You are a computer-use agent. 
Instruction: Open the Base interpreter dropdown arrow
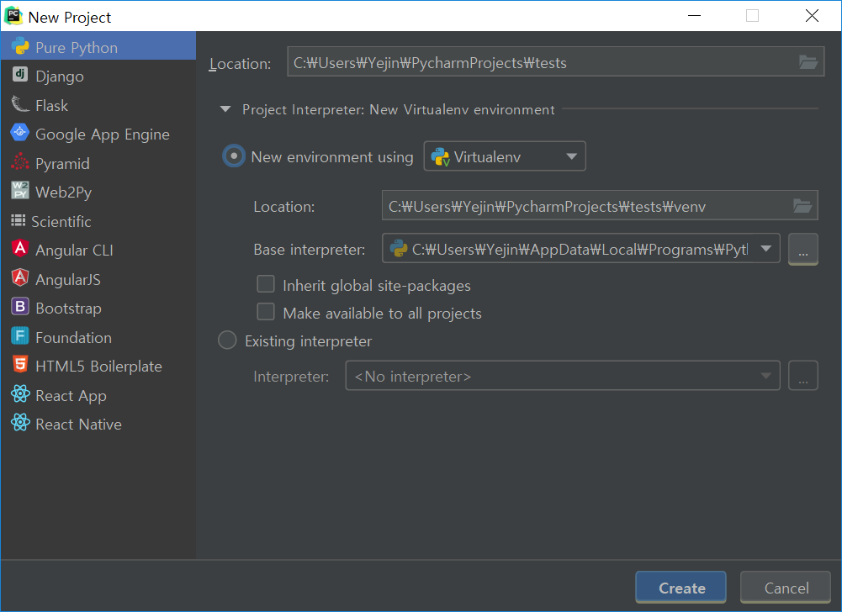pos(766,249)
